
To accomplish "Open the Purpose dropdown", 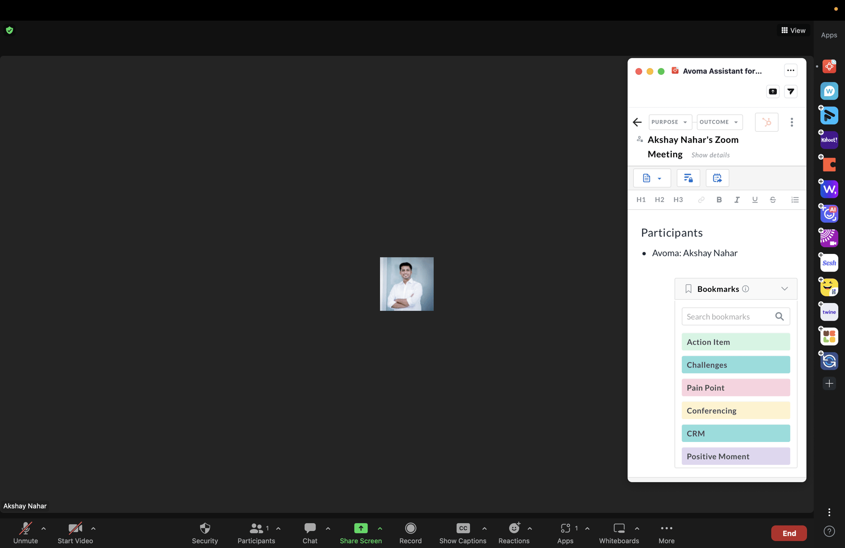I will click(670, 122).
